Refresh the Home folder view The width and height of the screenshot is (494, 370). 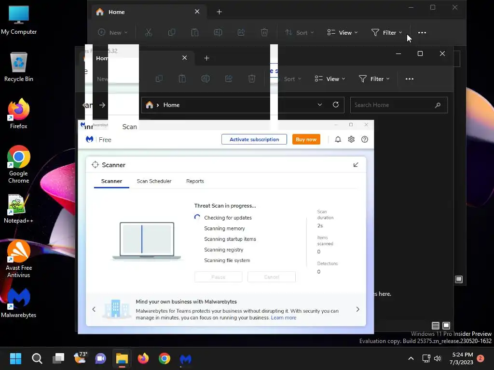click(x=336, y=105)
